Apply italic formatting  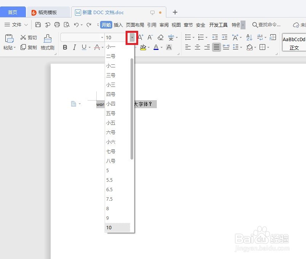(74, 47)
